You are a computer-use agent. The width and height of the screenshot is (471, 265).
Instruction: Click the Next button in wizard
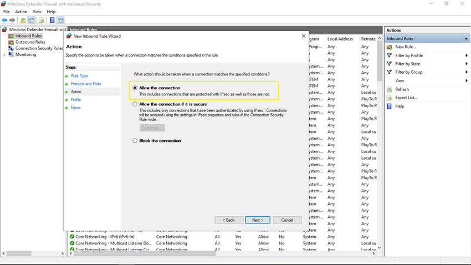(x=258, y=220)
